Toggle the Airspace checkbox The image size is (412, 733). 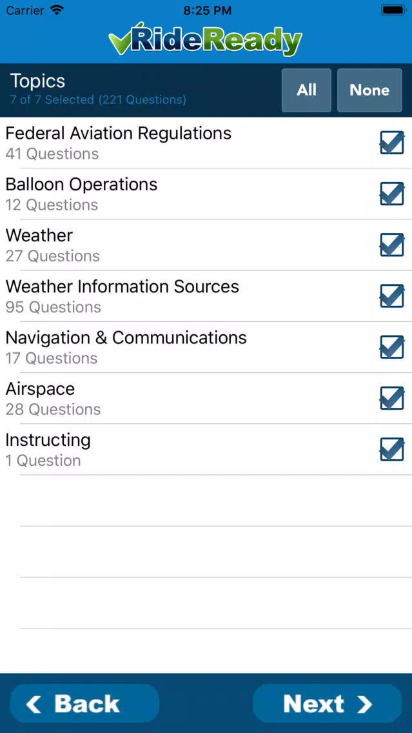pyautogui.click(x=391, y=398)
